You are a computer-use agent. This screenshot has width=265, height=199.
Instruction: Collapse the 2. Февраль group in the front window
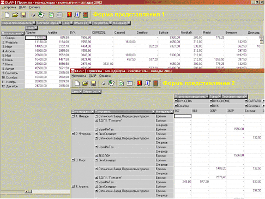[73, 134]
